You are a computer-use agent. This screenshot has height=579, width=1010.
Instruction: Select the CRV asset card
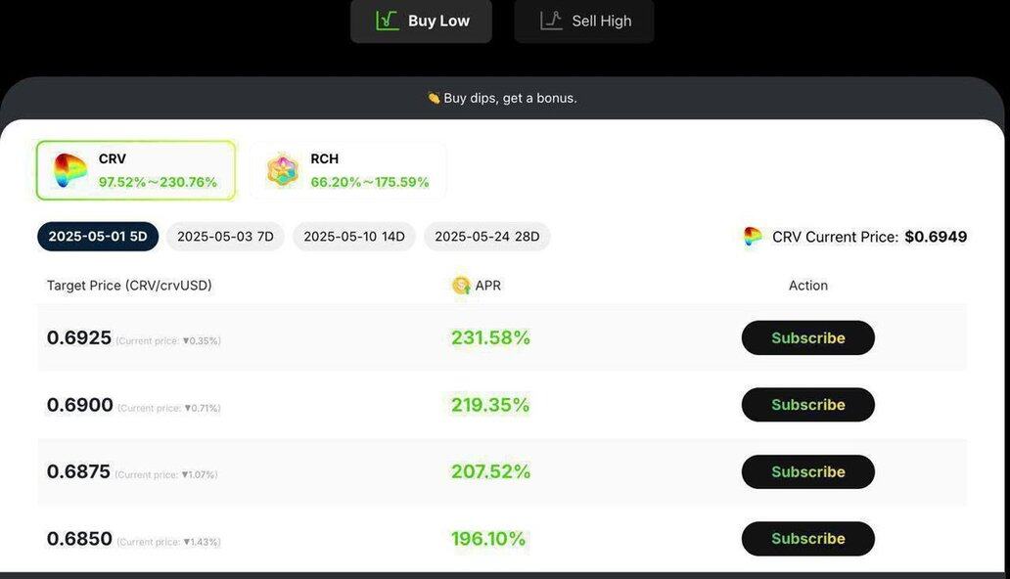[136, 170]
